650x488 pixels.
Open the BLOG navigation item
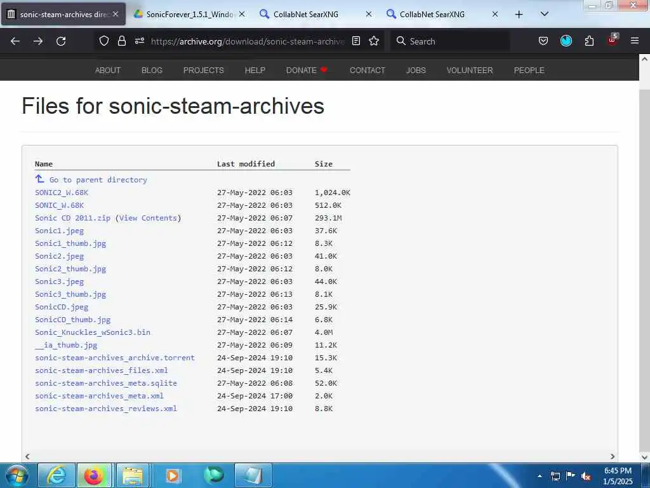click(152, 70)
